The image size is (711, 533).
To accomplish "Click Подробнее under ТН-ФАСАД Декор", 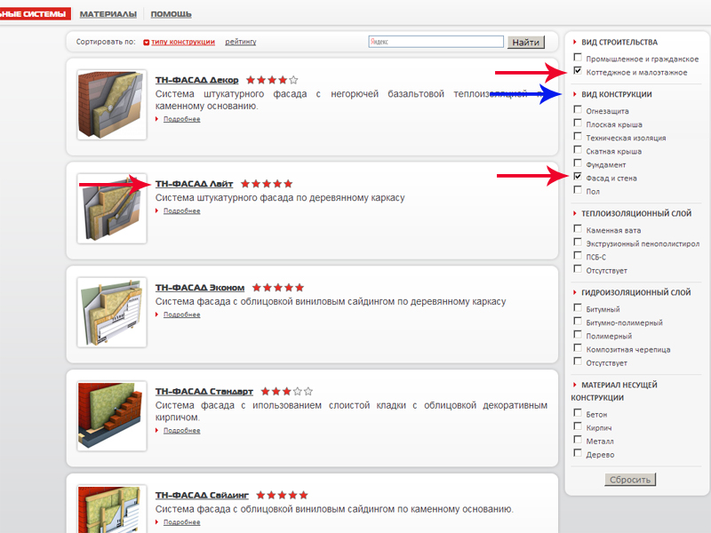I will 181,119.
